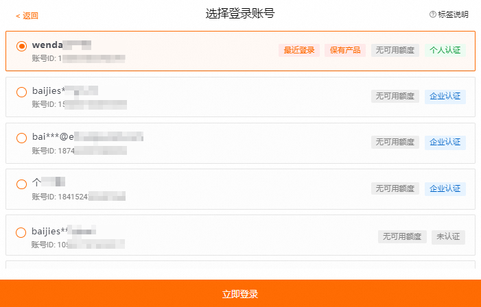Select the wenda account radio button
Image resolution: width=481 pixels, height=307 pixels.
coord(21,46)
